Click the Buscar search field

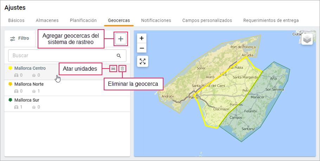click(x=62, y=56)
